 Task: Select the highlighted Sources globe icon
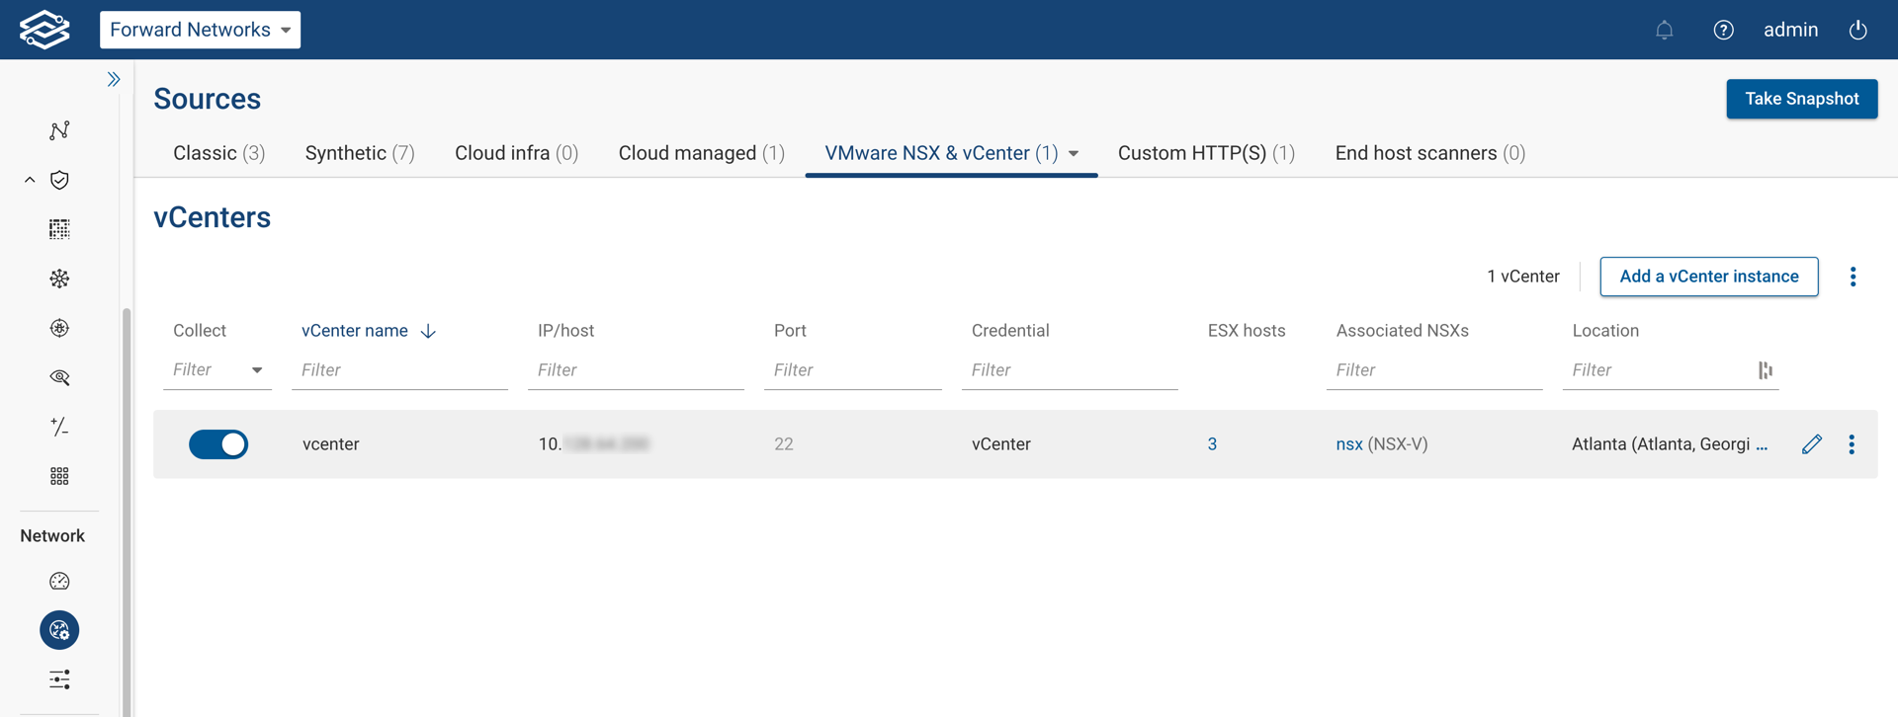[x=59, y=630]
